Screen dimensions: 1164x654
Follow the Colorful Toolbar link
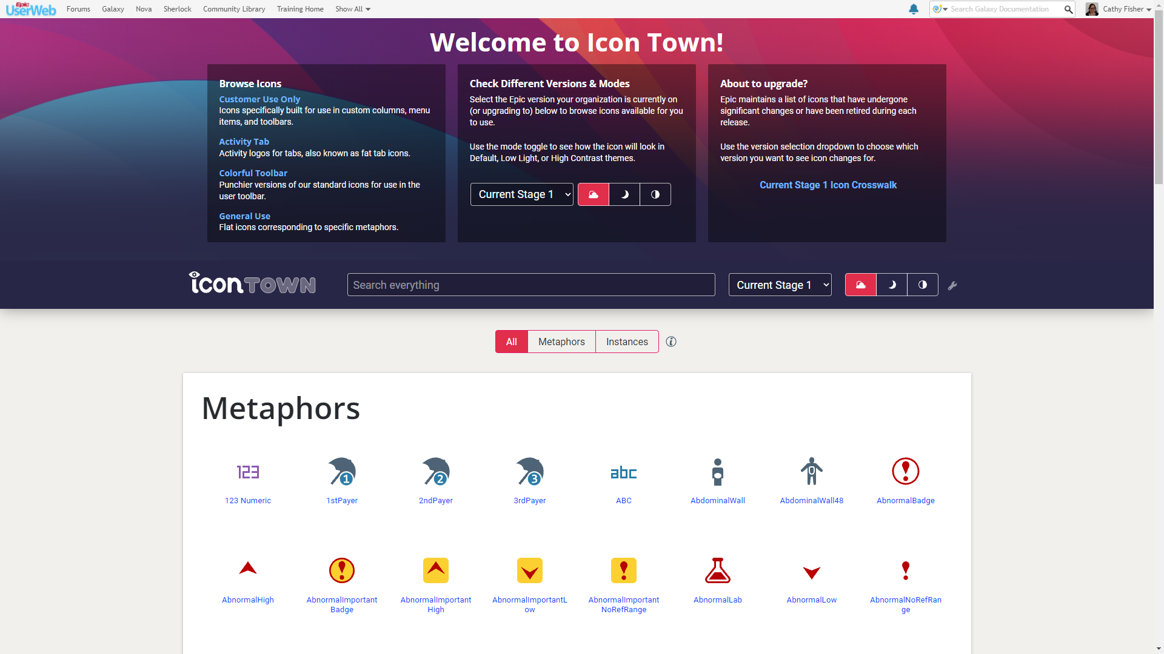[x=253, y=173]
